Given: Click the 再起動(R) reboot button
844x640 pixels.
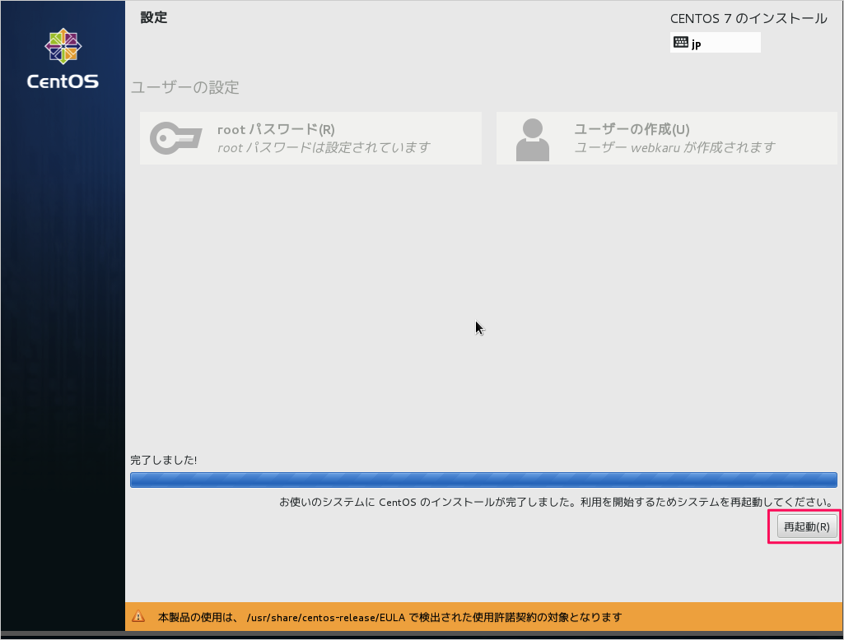Looking at the screenshot, I should pyautogui.click(x=807, y=526).
